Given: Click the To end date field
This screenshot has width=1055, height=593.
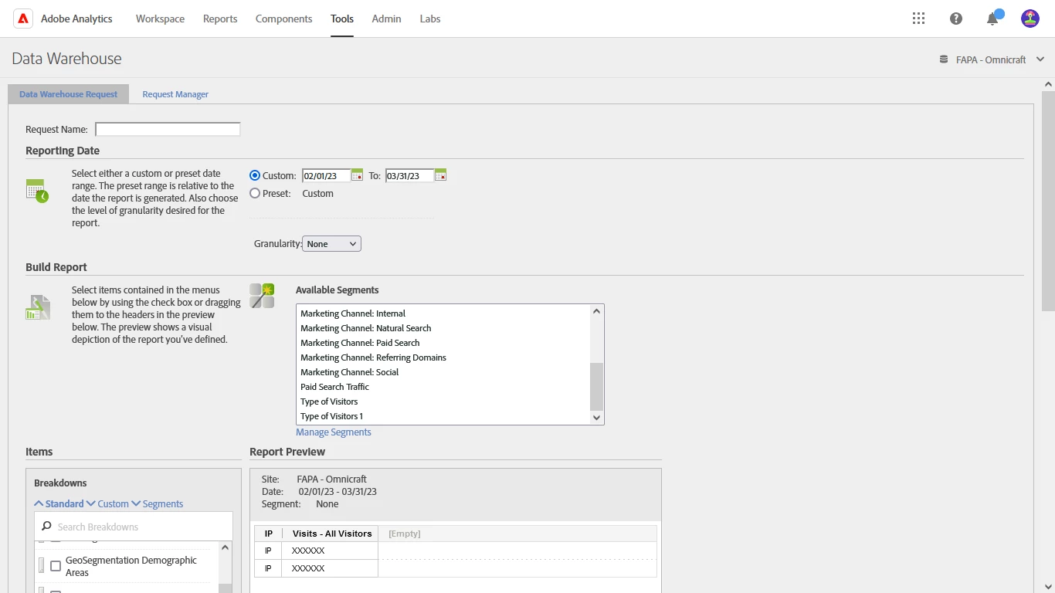Looking at the screenshot, I should coord(409,175).
